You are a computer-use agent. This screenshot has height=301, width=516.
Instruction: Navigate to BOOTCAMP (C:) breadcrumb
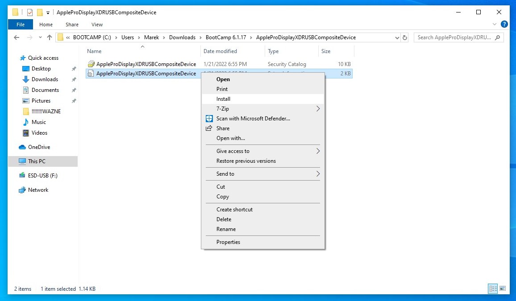(x=92, y=37)
